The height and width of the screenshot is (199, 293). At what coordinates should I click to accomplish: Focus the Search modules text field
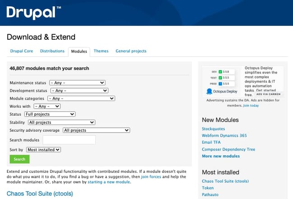[x=69, y=140]
